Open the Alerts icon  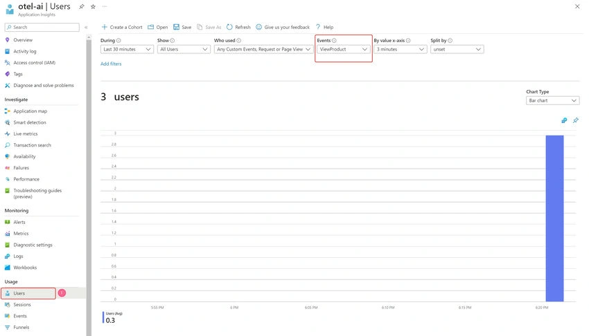coord(7,222)
